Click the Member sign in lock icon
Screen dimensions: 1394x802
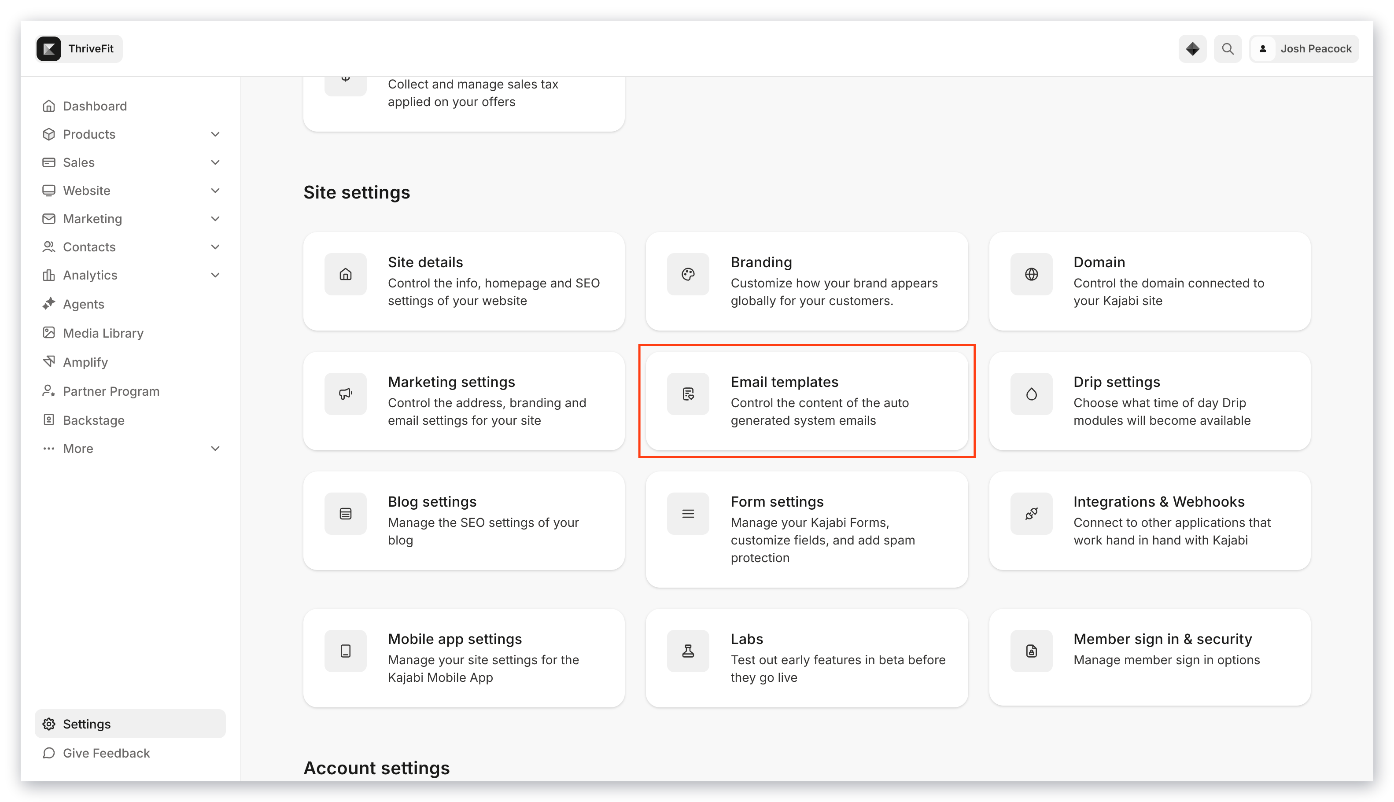coord(1031,651)
